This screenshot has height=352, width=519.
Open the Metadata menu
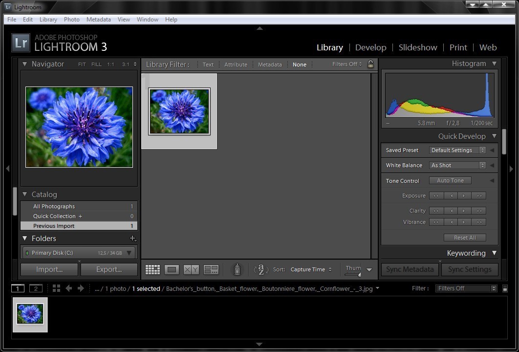(x=98, y=20)
